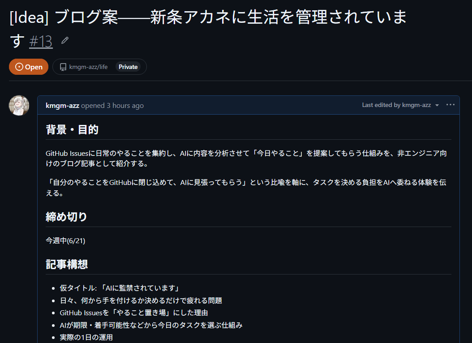Click the GitHub Issuesを「やること置き場」 bullet

pos(134,313)
